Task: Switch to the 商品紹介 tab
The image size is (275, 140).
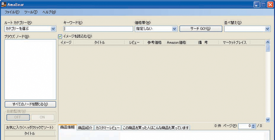Action: 85,128
